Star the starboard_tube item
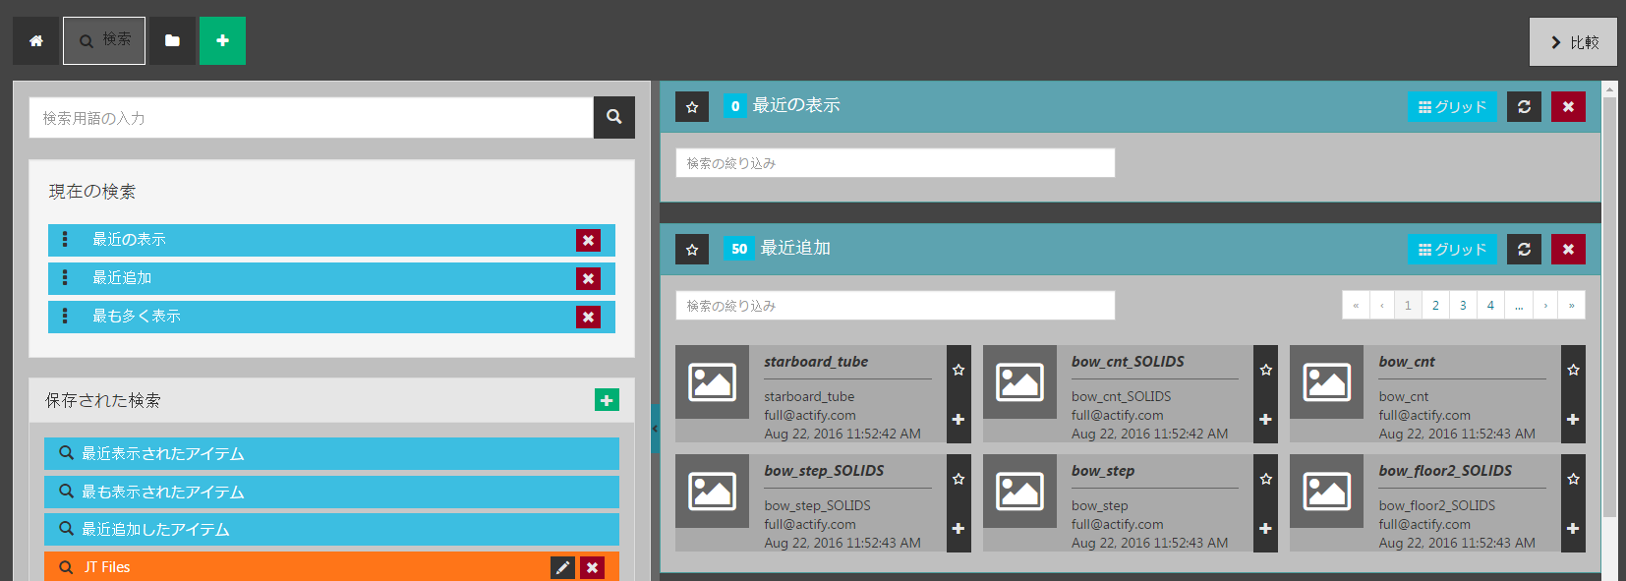 click(958, 371)
